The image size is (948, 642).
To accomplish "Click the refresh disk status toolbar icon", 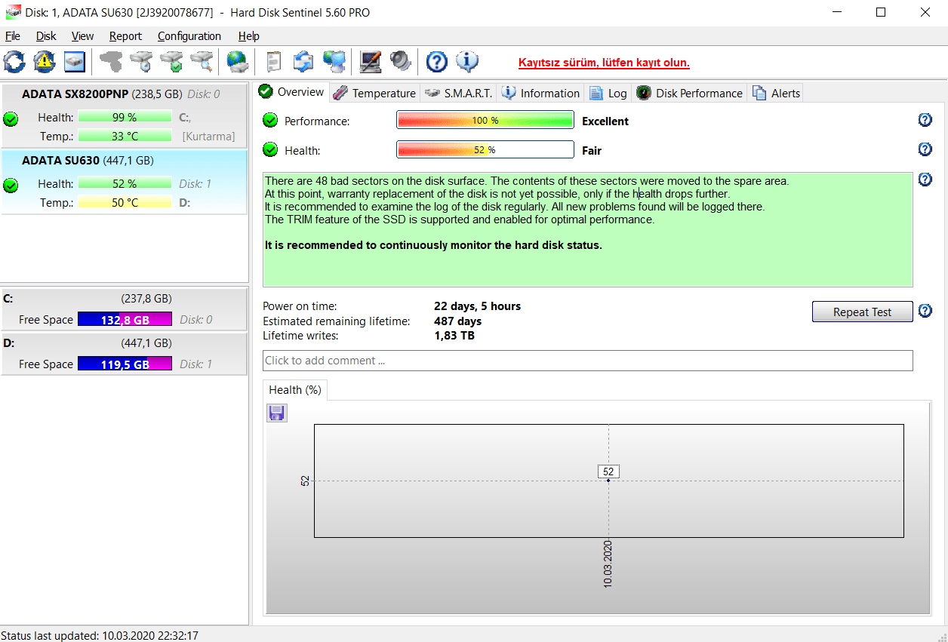I will (x=14, y=62).
